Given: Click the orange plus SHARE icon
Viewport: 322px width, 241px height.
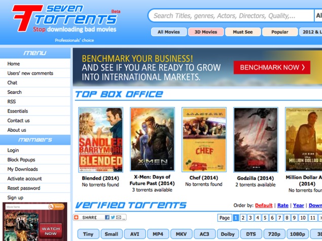Looking at the screenshot, I should pyautogui.click(x=77, y=217).
